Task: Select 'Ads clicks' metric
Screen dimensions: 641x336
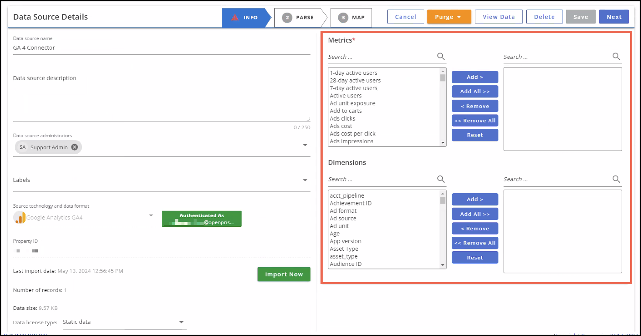Action: coord(342,118)
